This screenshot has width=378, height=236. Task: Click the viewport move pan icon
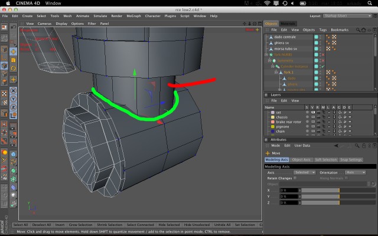coord(245,24)
